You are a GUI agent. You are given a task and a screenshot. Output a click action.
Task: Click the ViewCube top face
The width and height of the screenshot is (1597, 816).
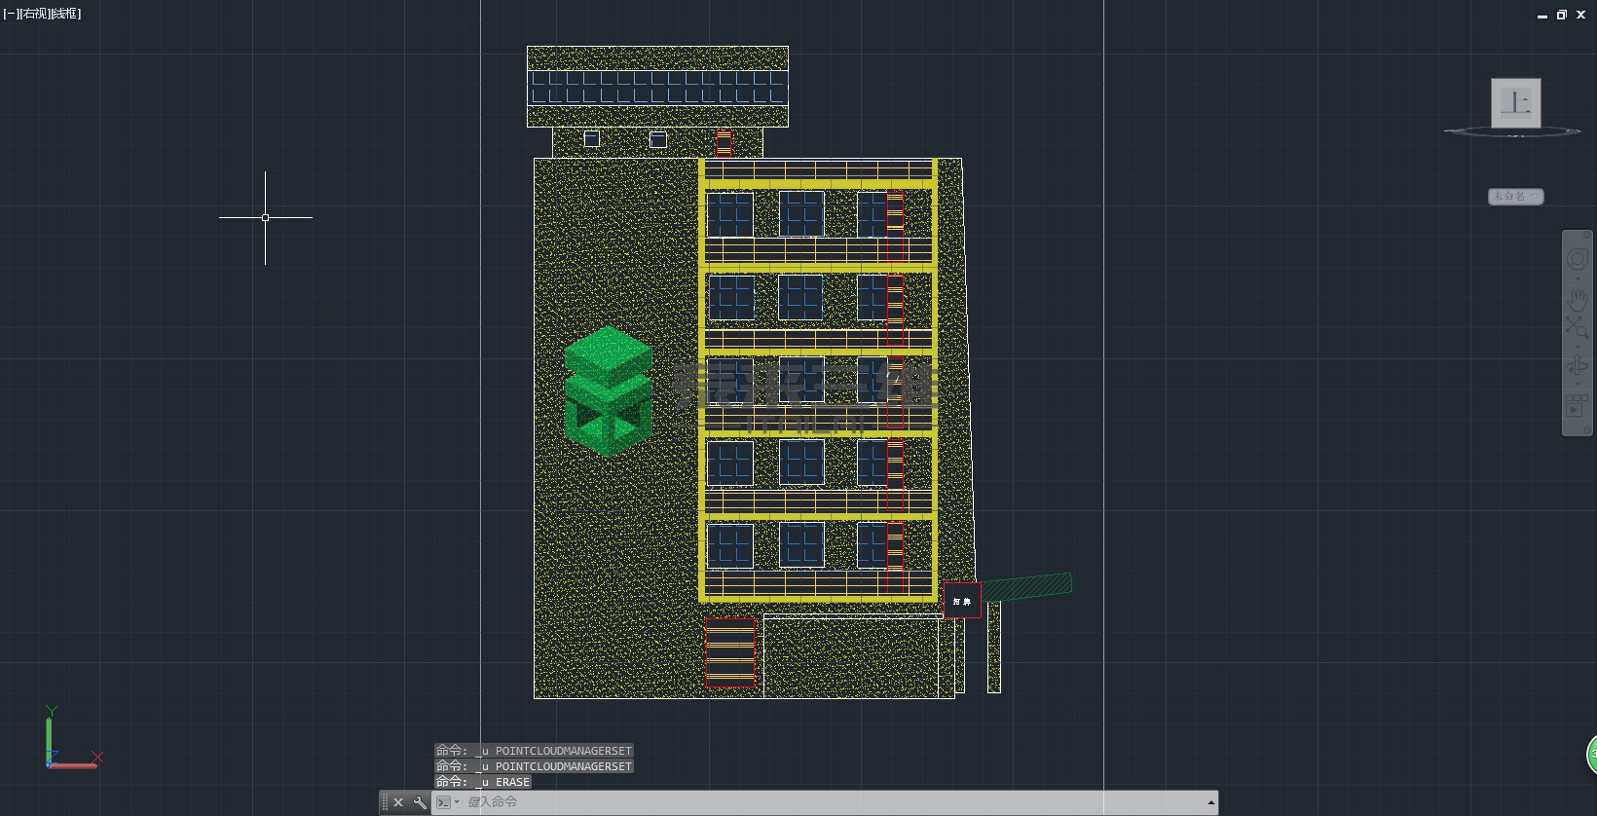1515,102
